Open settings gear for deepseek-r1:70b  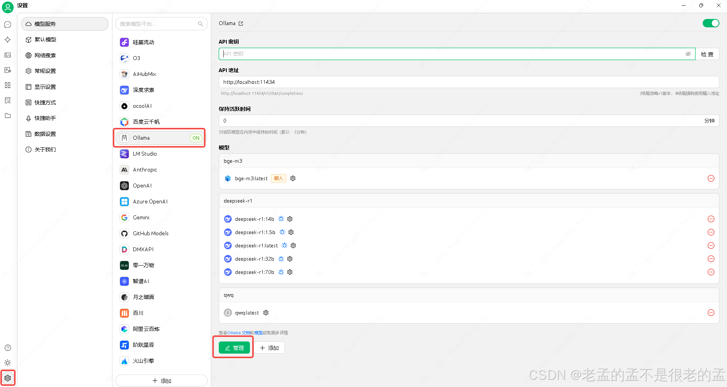tap(290, 272)
